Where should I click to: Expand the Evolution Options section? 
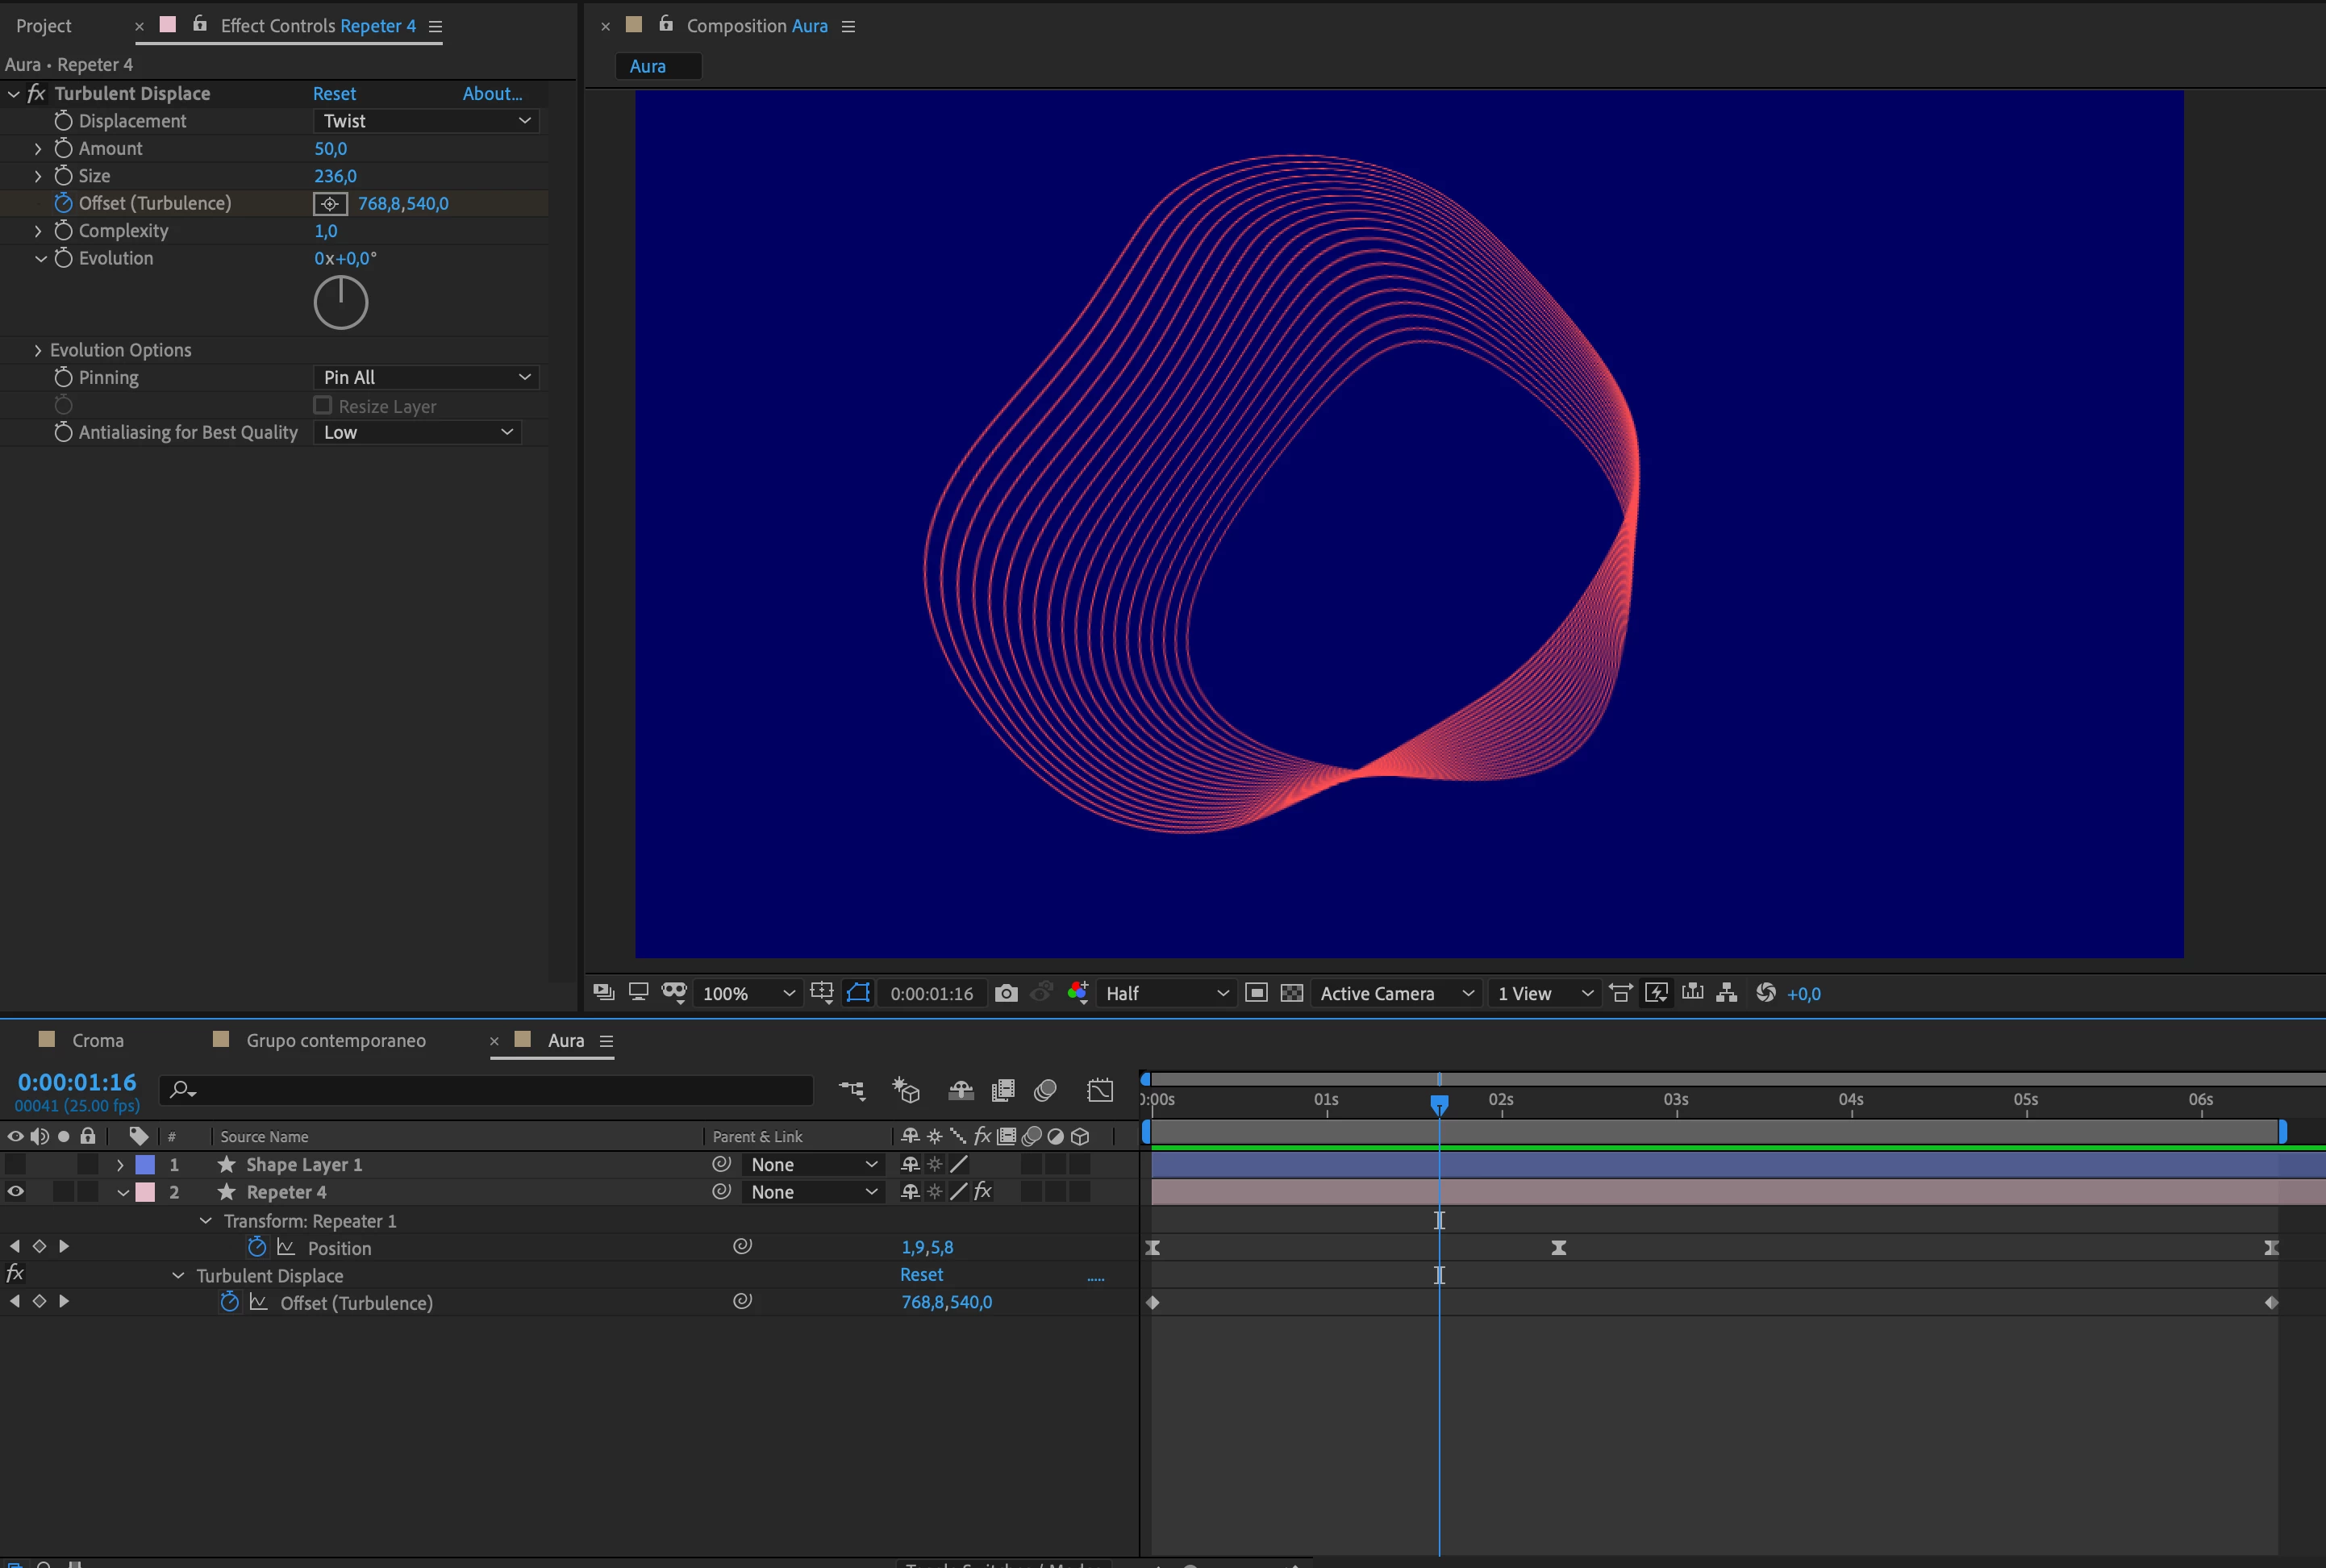pos(38,350)
